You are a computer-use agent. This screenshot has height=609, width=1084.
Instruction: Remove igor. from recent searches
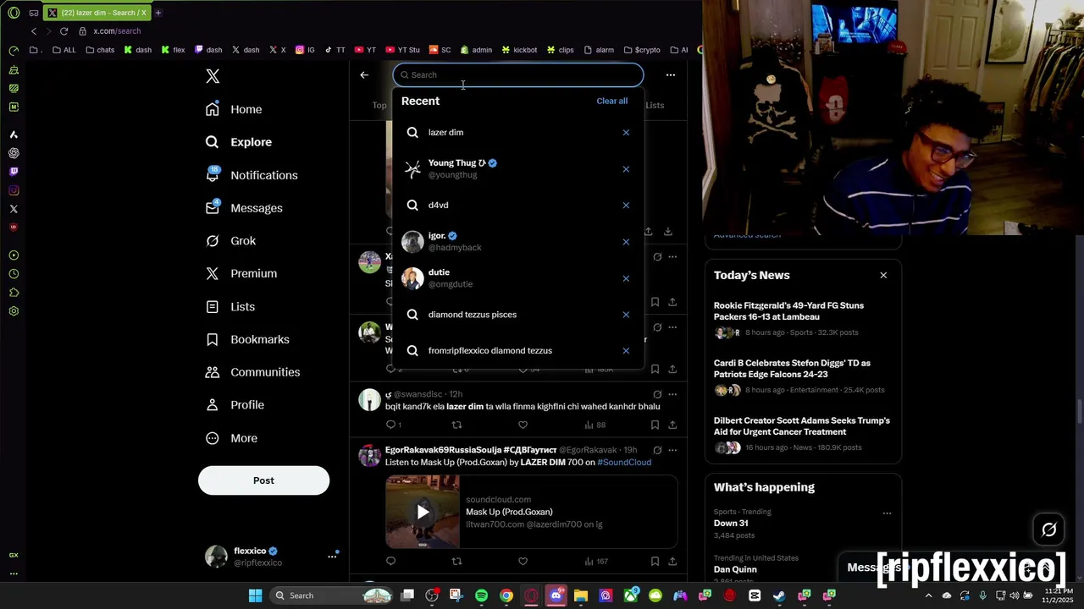click(626, 242)
